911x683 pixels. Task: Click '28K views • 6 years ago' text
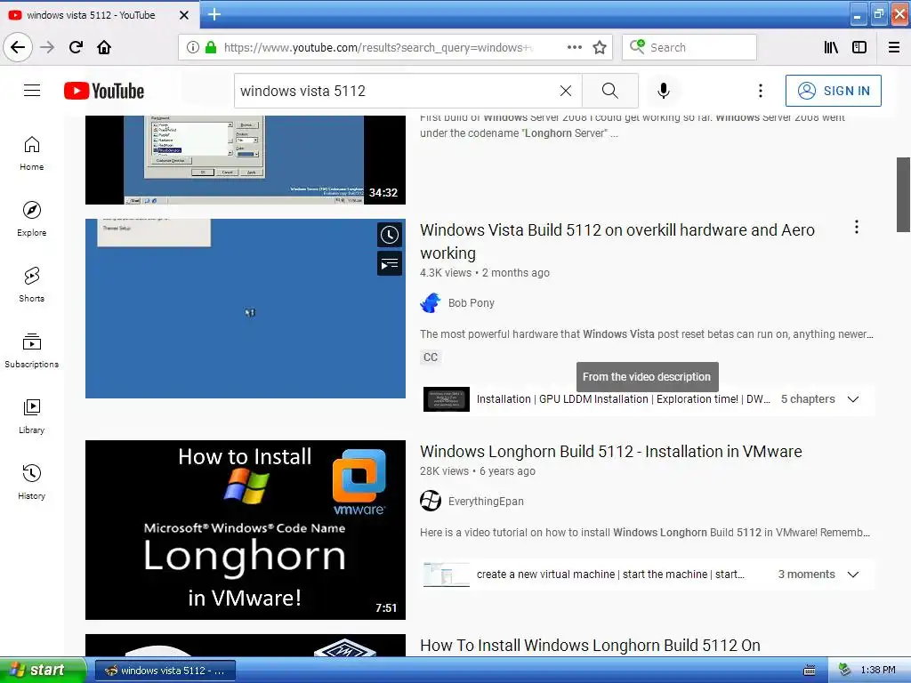pos(478,471)
